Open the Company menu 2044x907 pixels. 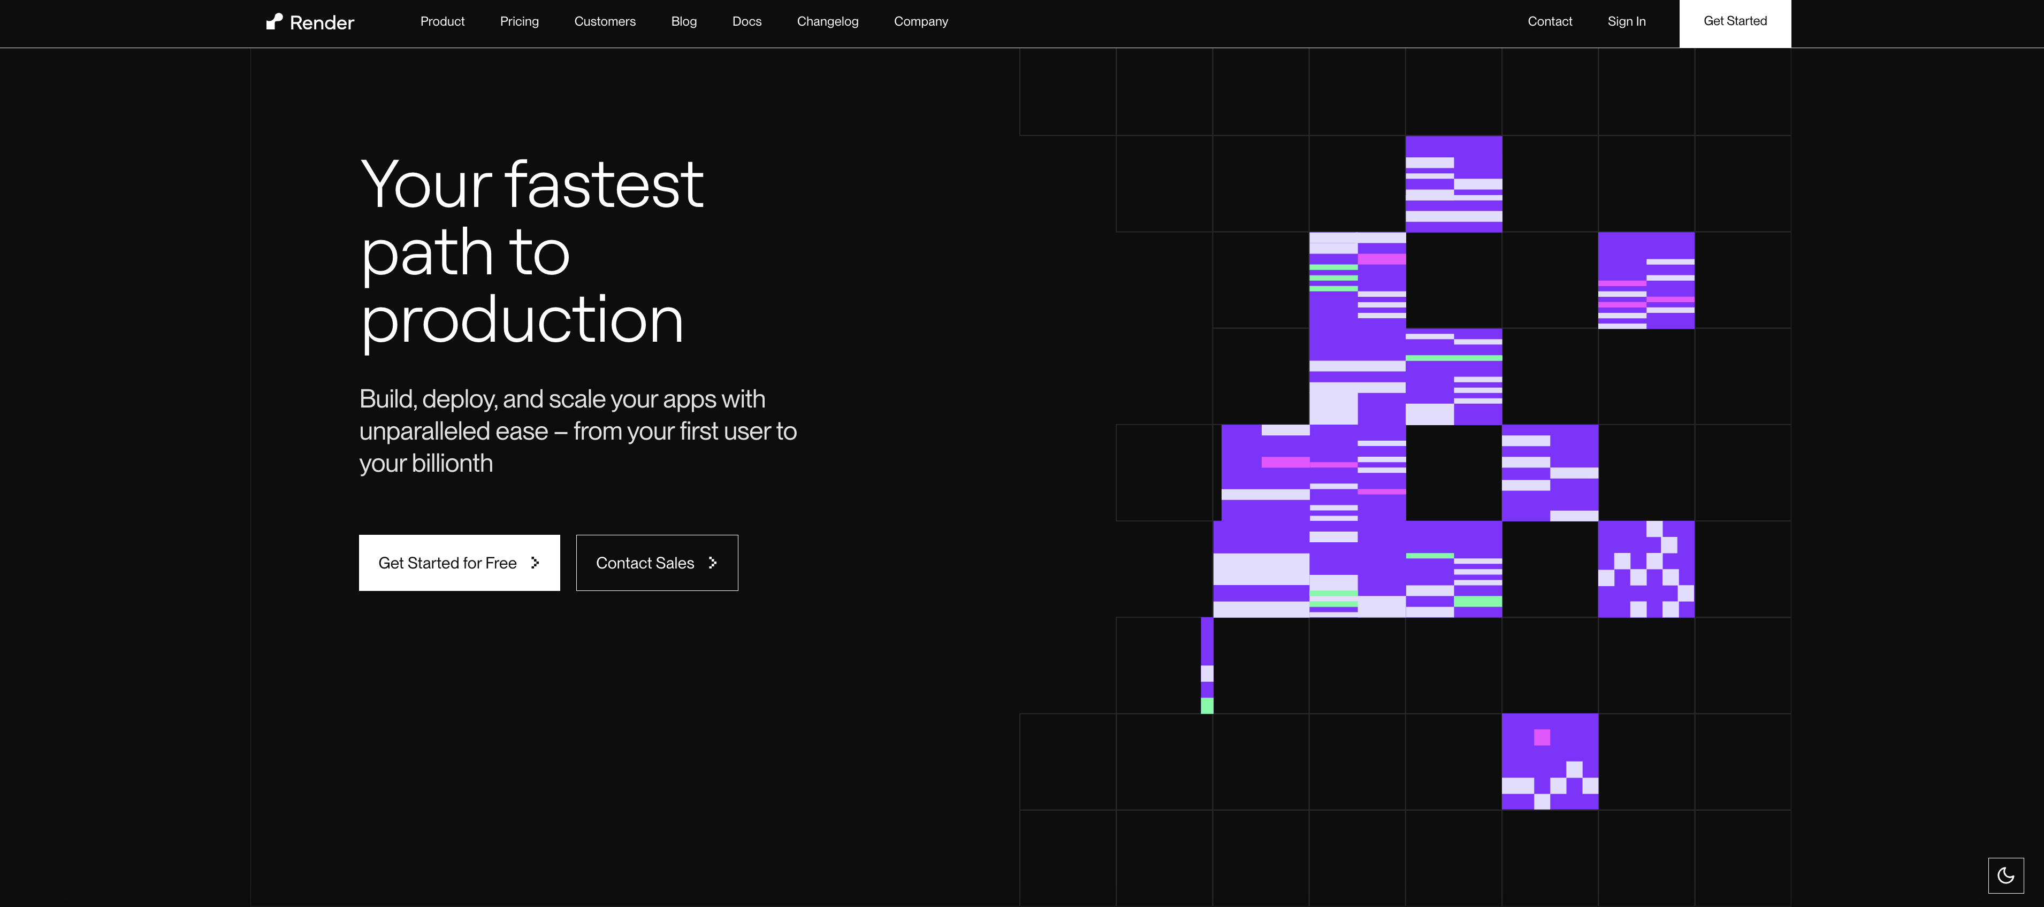coord(920,21)
